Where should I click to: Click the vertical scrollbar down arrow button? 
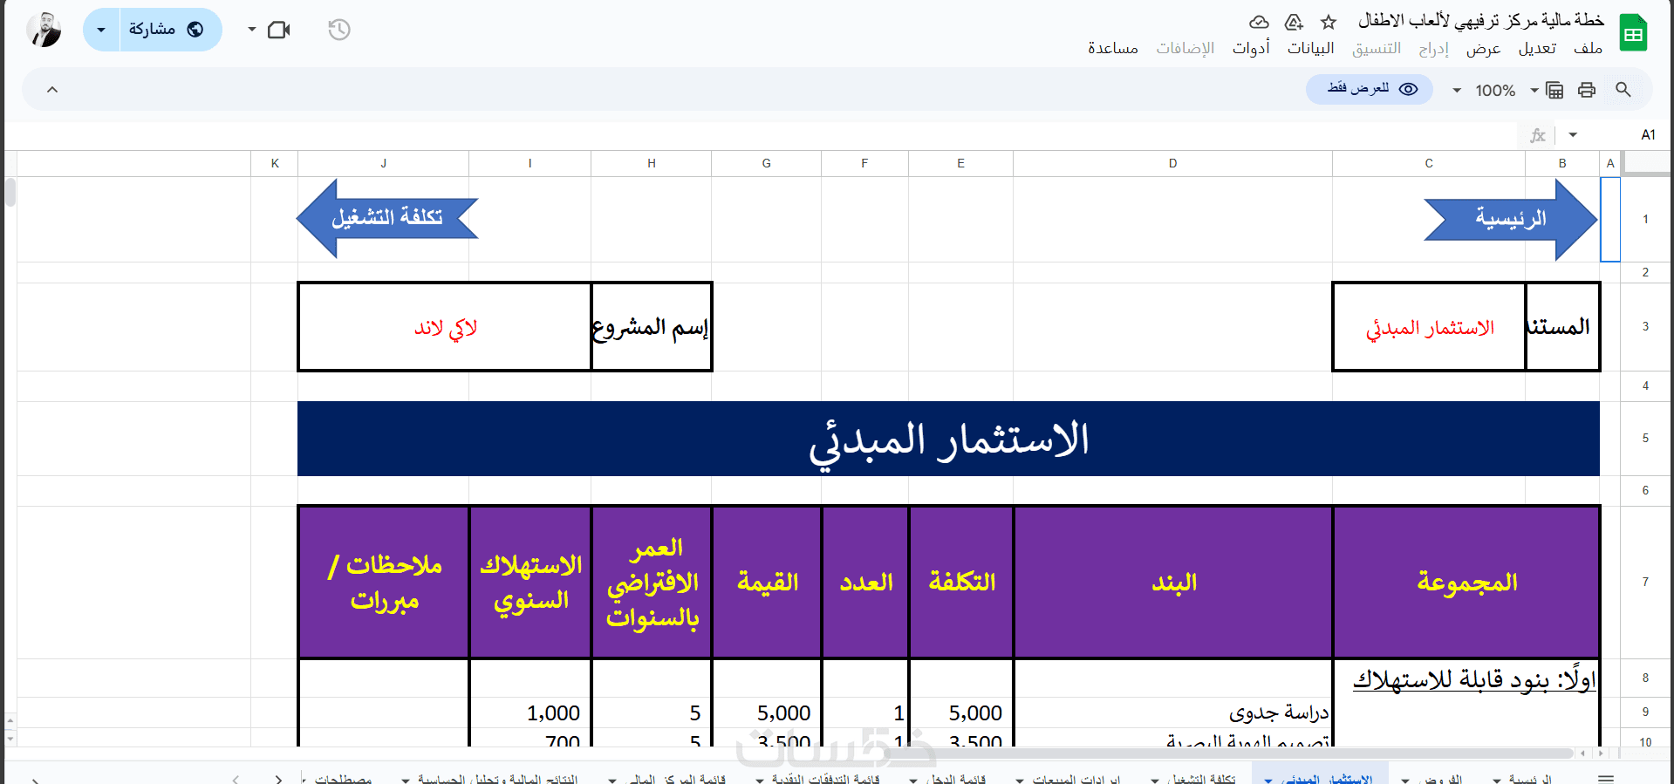[x=10, y=738]
